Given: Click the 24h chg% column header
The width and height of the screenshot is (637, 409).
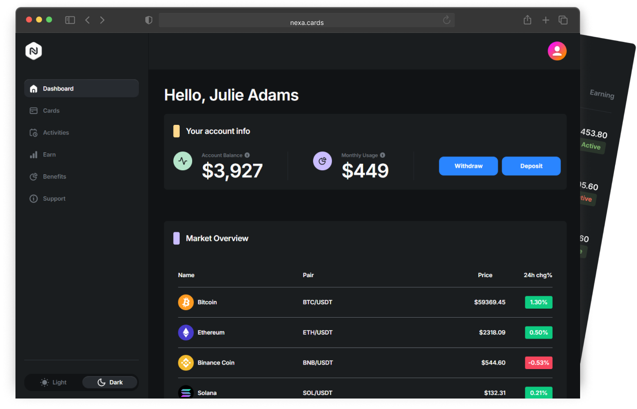Looking at the screenshot, I should tap(538, 275).
